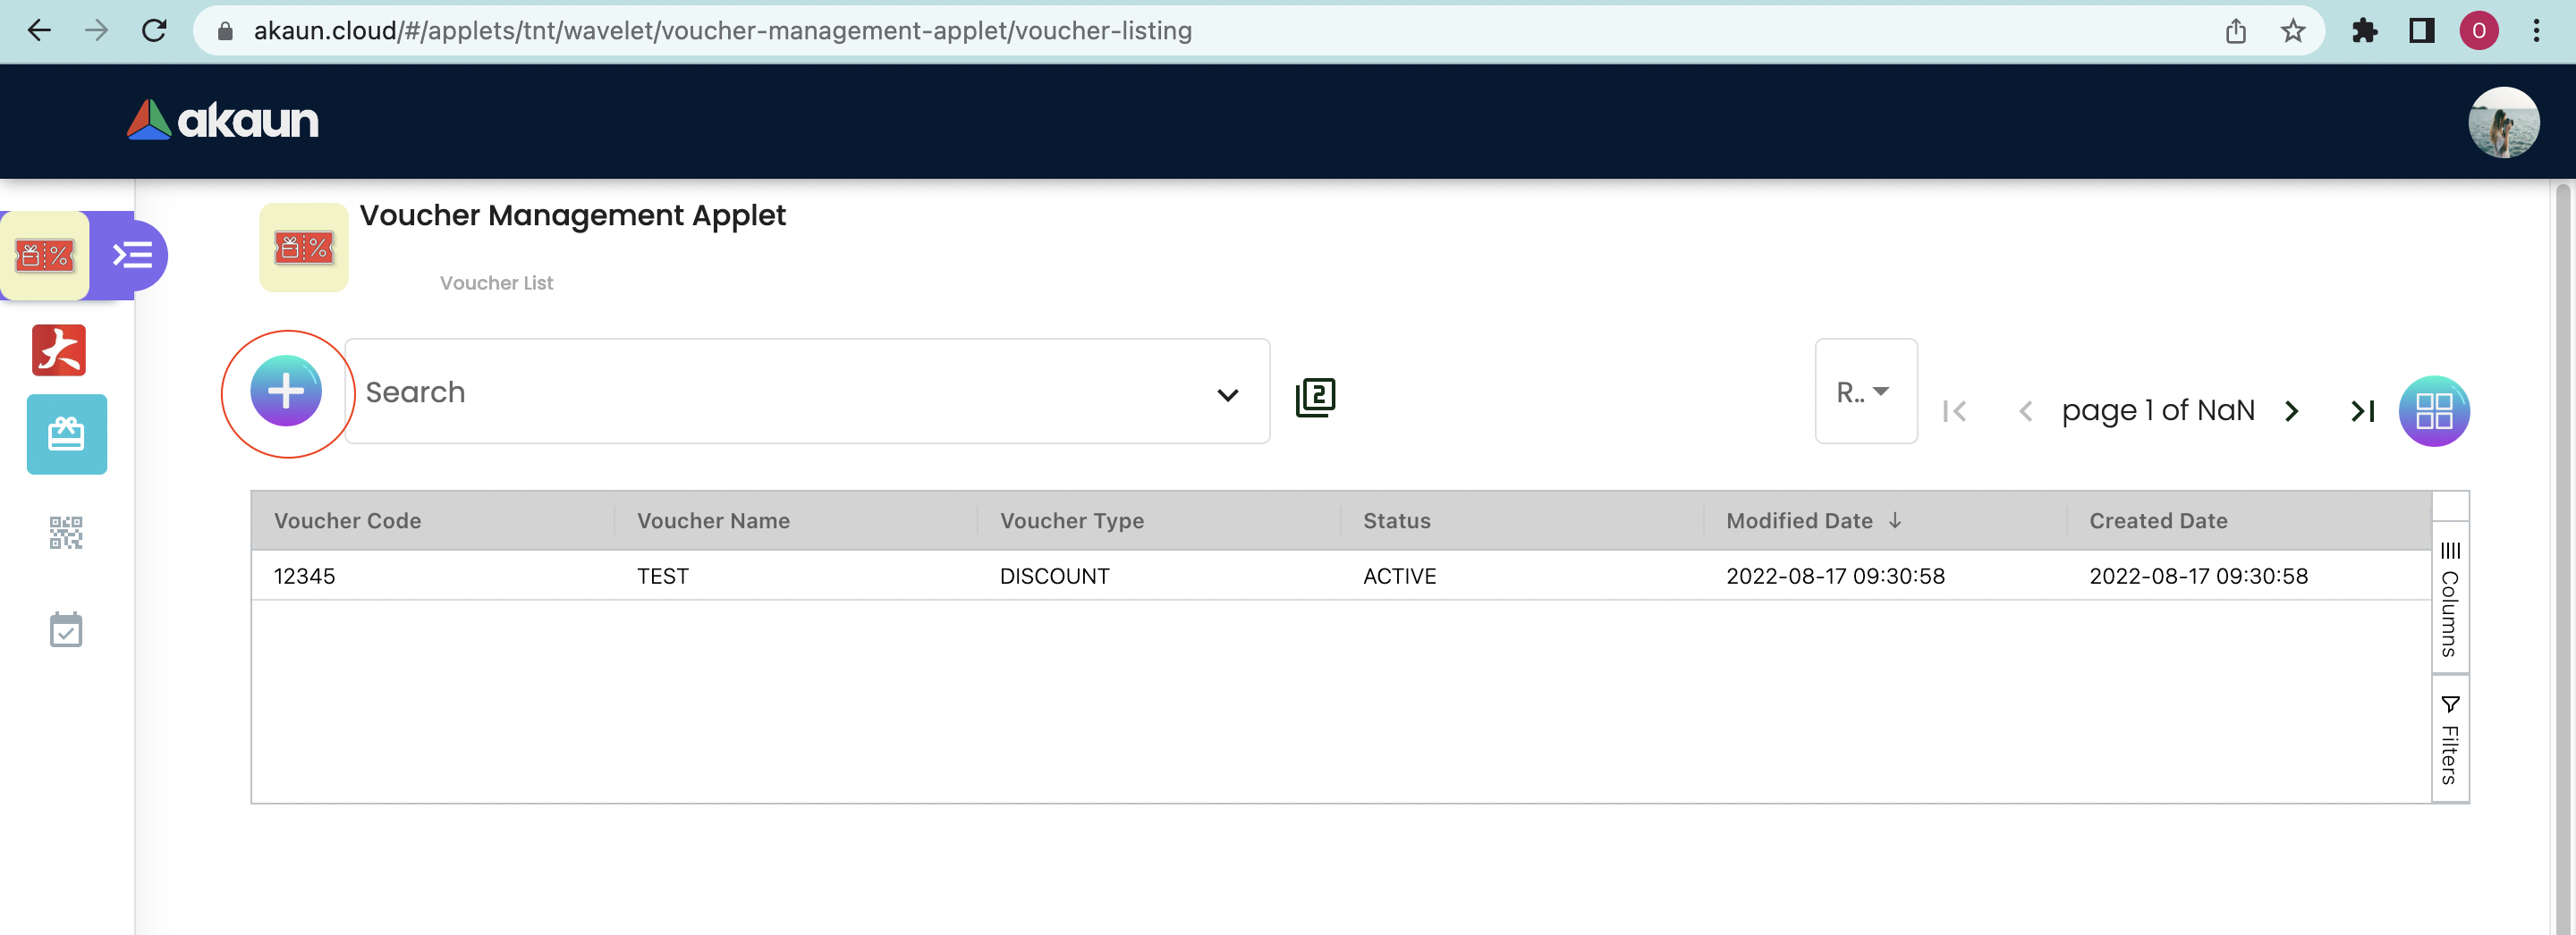Bookmark this page with the star

(2292, 31)
